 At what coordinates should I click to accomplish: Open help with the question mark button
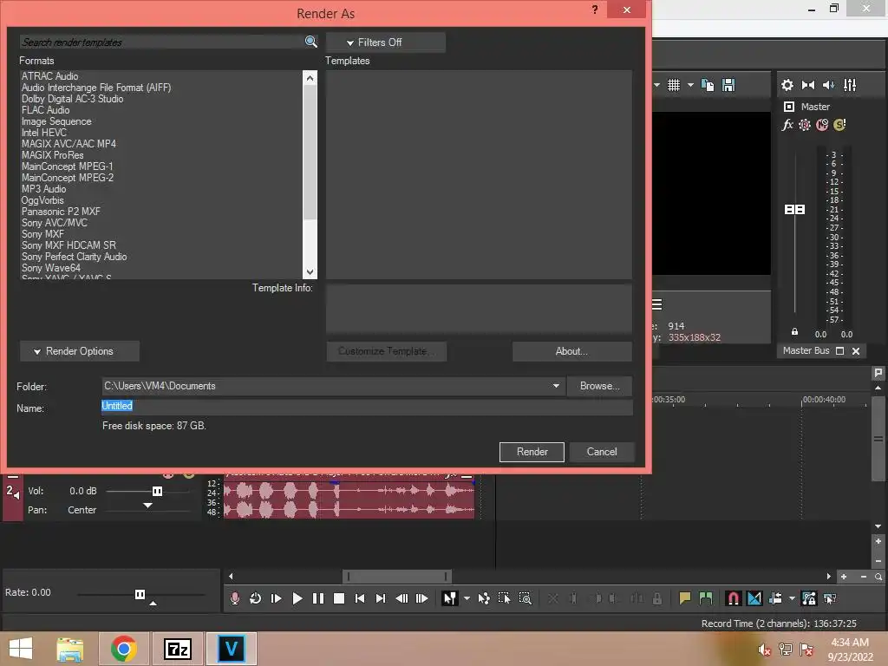click(x=595, y=10)
